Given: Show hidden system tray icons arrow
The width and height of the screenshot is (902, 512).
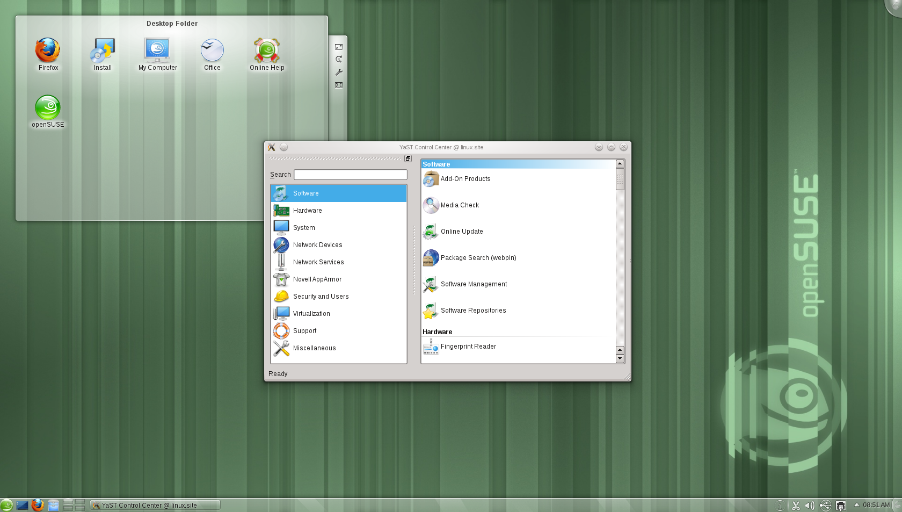Looking at the screenshot, I should coord(857,504).
